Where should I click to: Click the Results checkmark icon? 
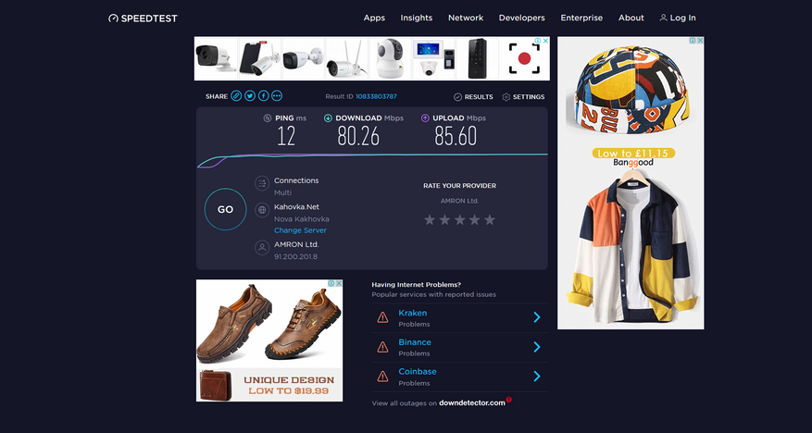(457, 97)
